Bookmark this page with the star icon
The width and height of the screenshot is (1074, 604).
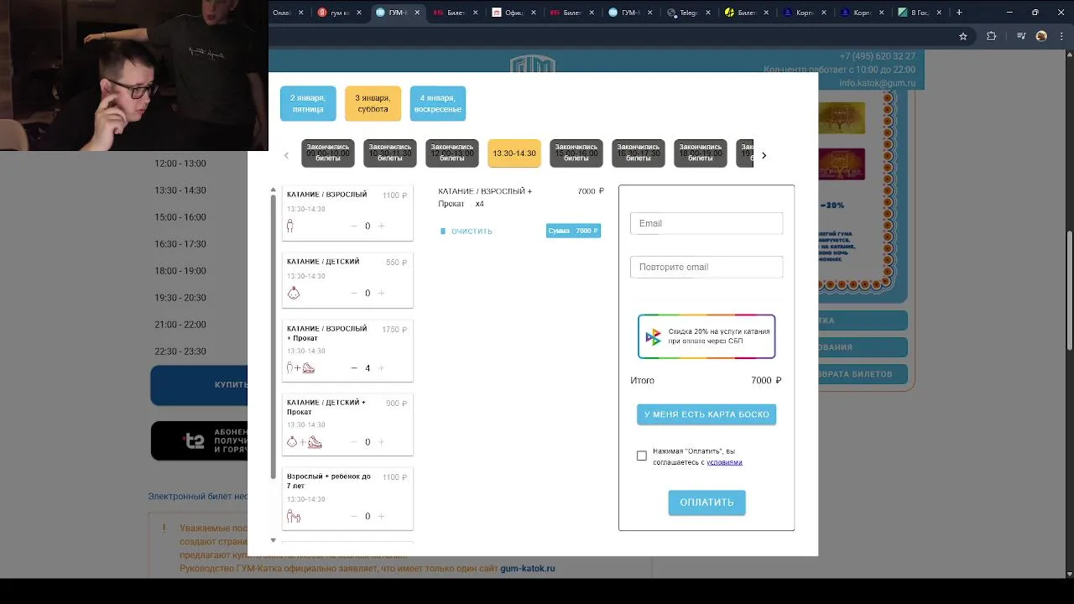pos(963,36)
